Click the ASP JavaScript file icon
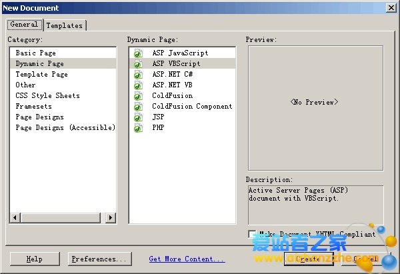Screen dimensions: 400x274 pos(138,53)
